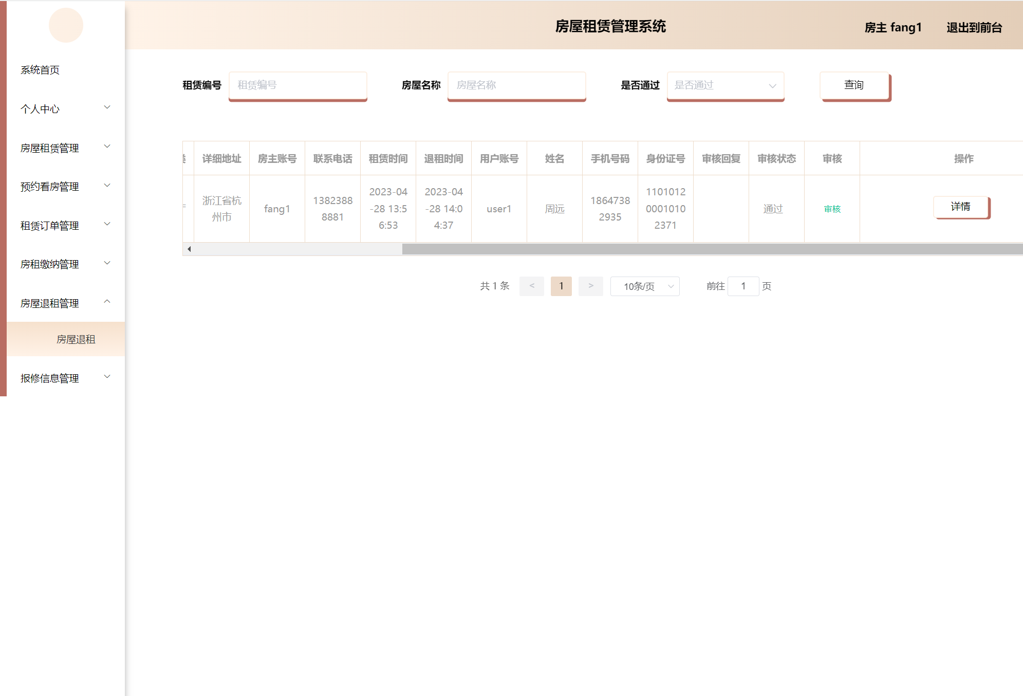This screenshot has width=1023, height=696.
Task: Click the table scrollbar left arrow
Action: [189, 249]
